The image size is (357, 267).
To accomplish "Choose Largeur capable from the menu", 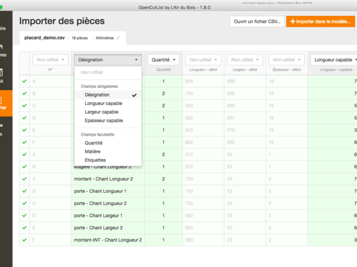I will pos(108,112).
